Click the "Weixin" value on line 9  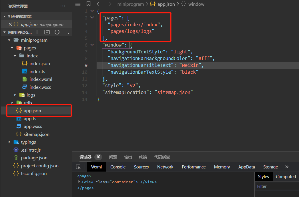point(190,65)
